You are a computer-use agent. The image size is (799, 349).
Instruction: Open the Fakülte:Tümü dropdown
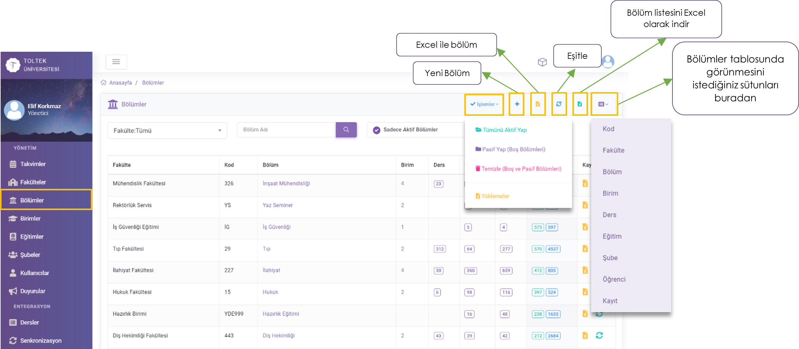pyautogui.click(x=167, y=130)
